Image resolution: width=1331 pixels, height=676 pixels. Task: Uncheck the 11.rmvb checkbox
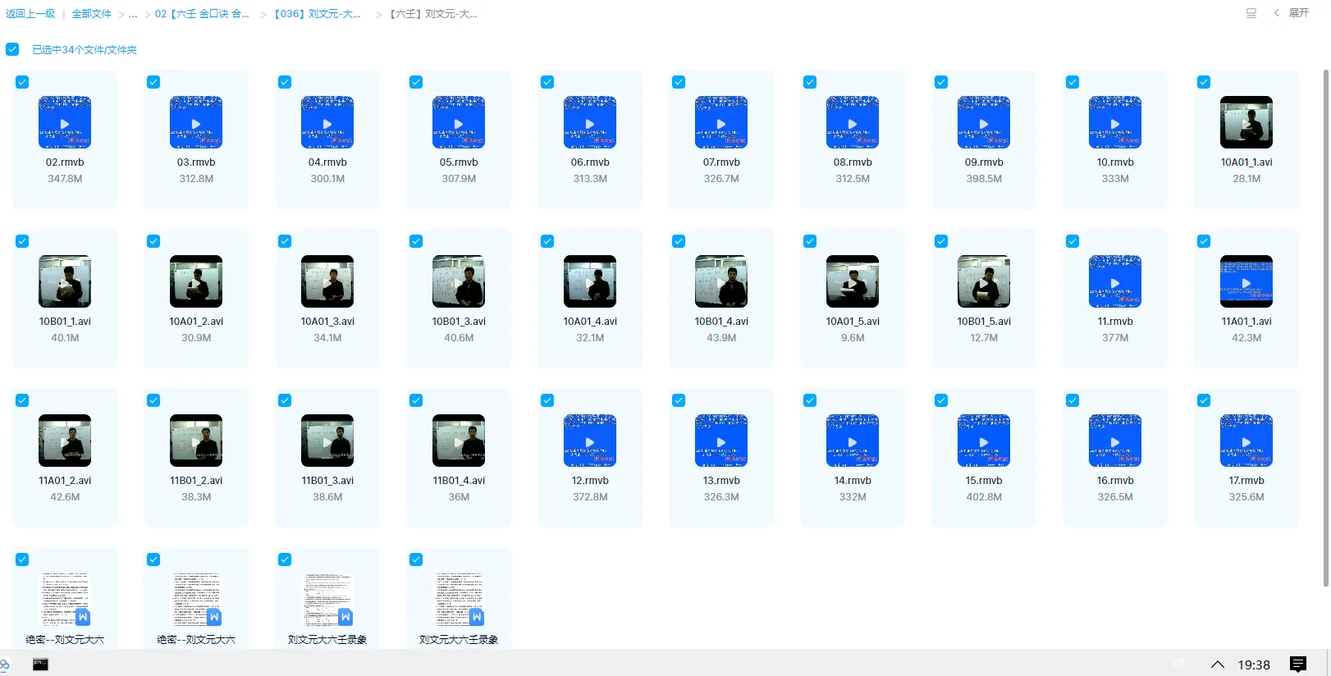coord(1073,241)
